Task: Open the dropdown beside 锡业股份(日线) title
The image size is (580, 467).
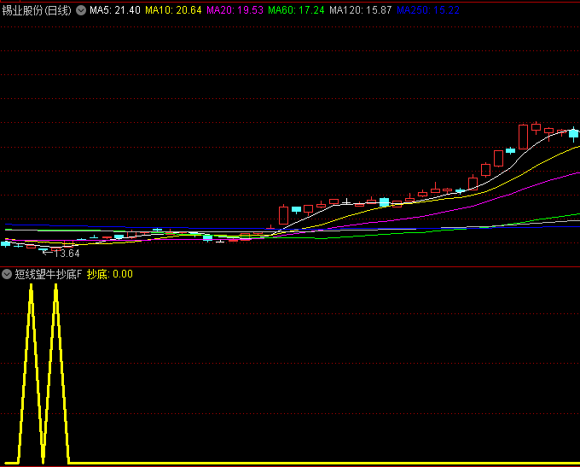Action: click(81, 10)
